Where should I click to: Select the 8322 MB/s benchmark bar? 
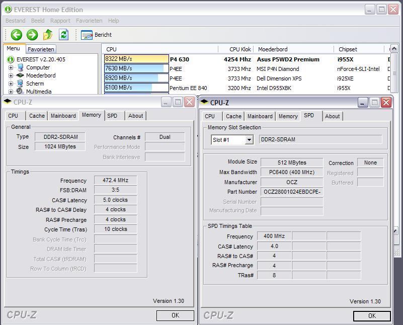136,59
